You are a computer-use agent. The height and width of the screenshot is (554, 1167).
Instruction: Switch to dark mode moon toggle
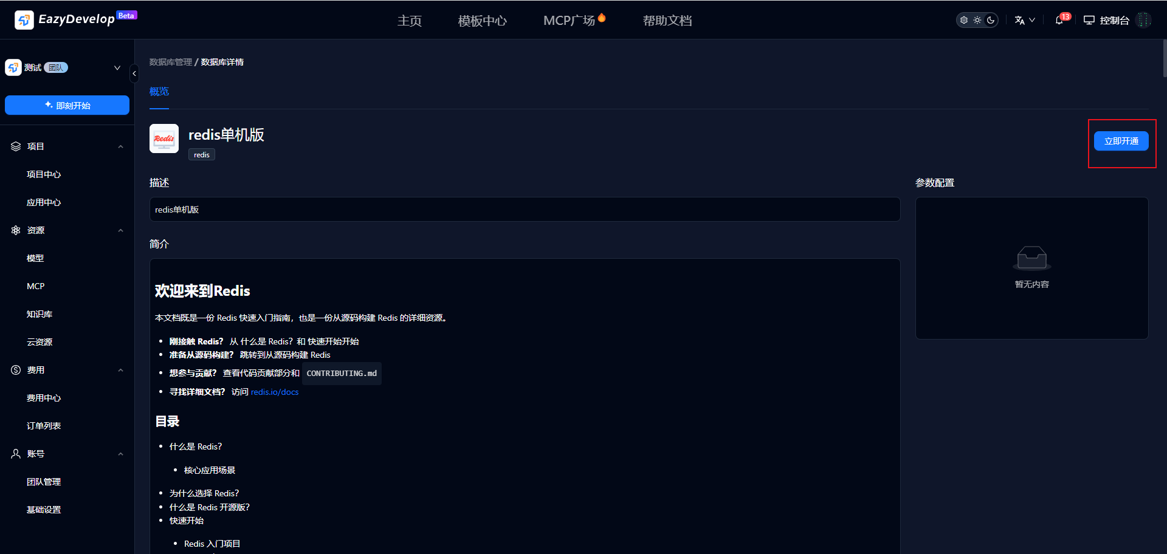991,20
